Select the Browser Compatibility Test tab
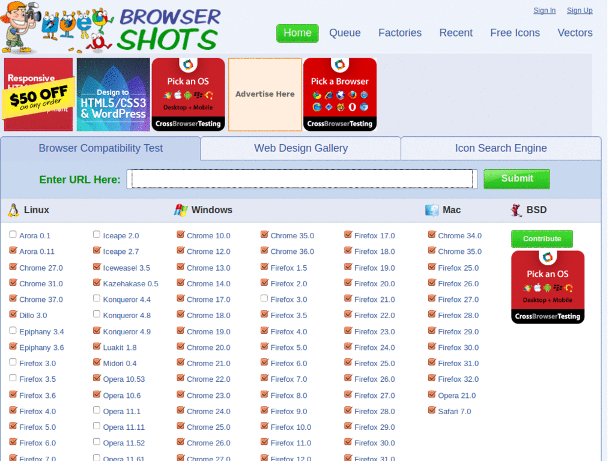This screenshot has width=615, height=461. tap(100, 148)
